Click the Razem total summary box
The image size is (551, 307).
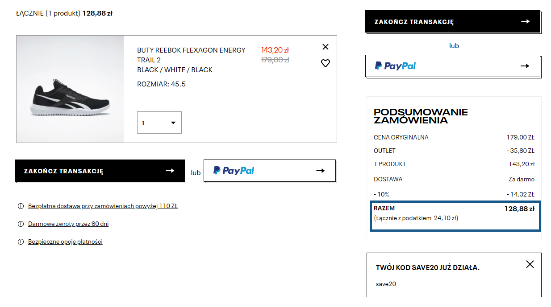455,216
